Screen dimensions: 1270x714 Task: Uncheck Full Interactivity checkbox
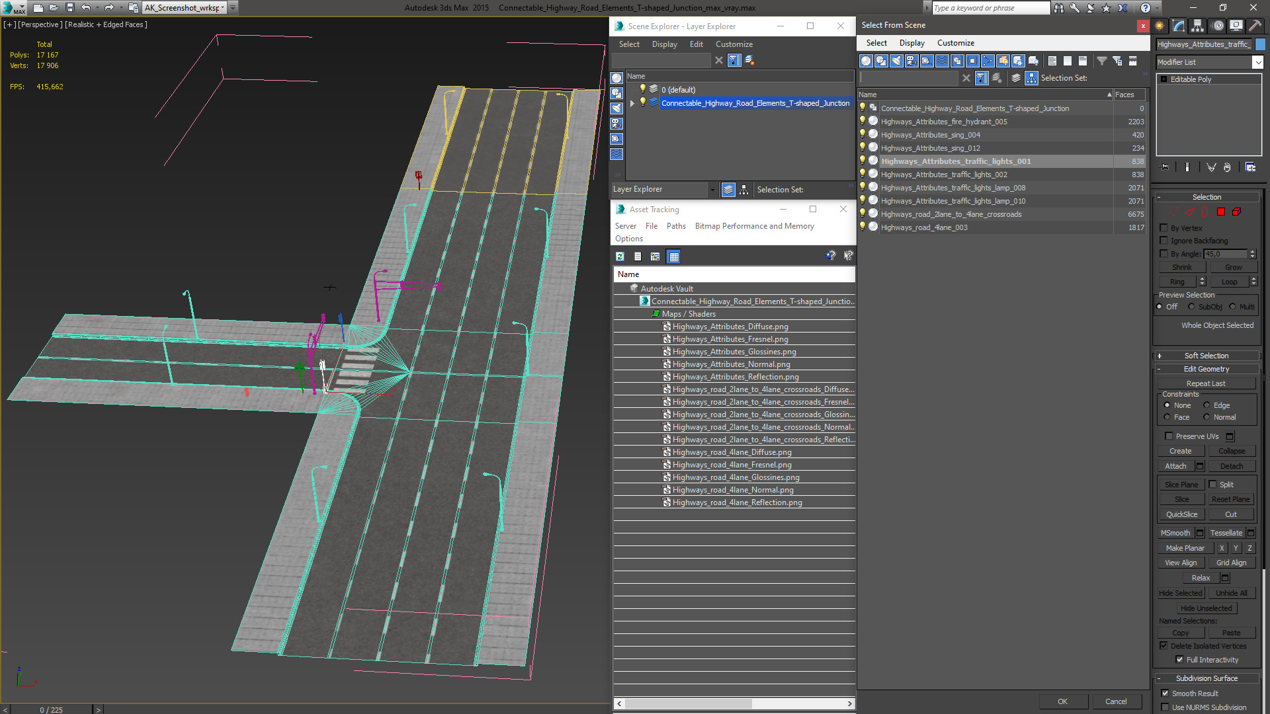click(x=1179, y=660)
